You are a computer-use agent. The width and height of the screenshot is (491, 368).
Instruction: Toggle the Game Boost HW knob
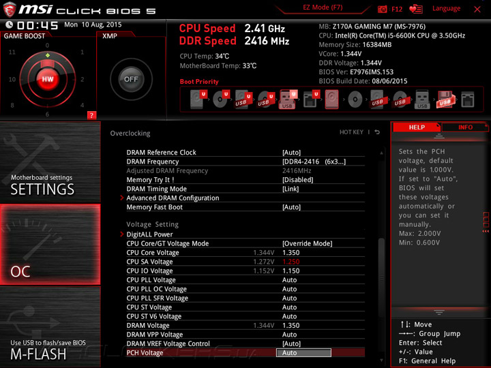pos(48,79)
